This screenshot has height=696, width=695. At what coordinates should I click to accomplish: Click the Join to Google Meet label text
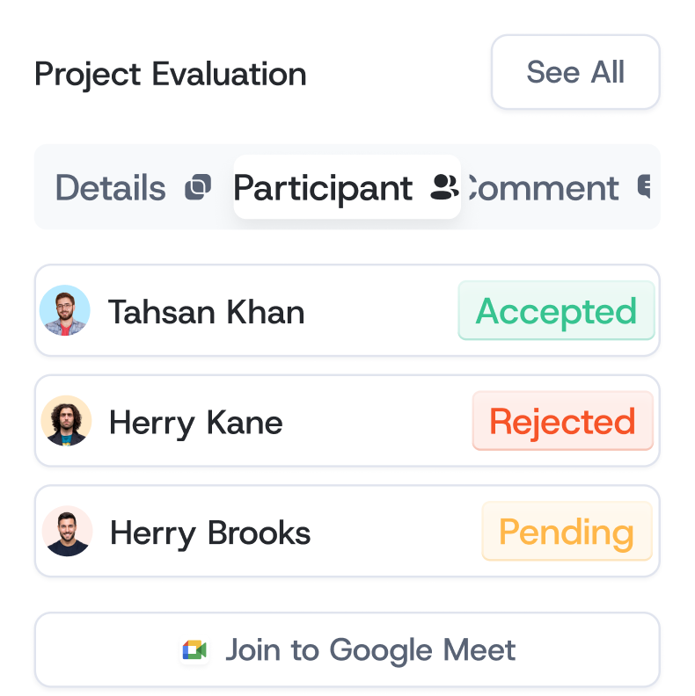point(370,650)
